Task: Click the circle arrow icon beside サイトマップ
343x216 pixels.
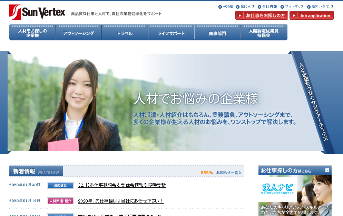Action: 282,7
